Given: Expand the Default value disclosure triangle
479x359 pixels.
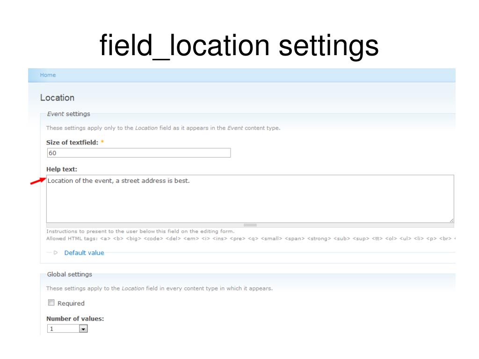Looking at the screenshot, I should (55, 252).
